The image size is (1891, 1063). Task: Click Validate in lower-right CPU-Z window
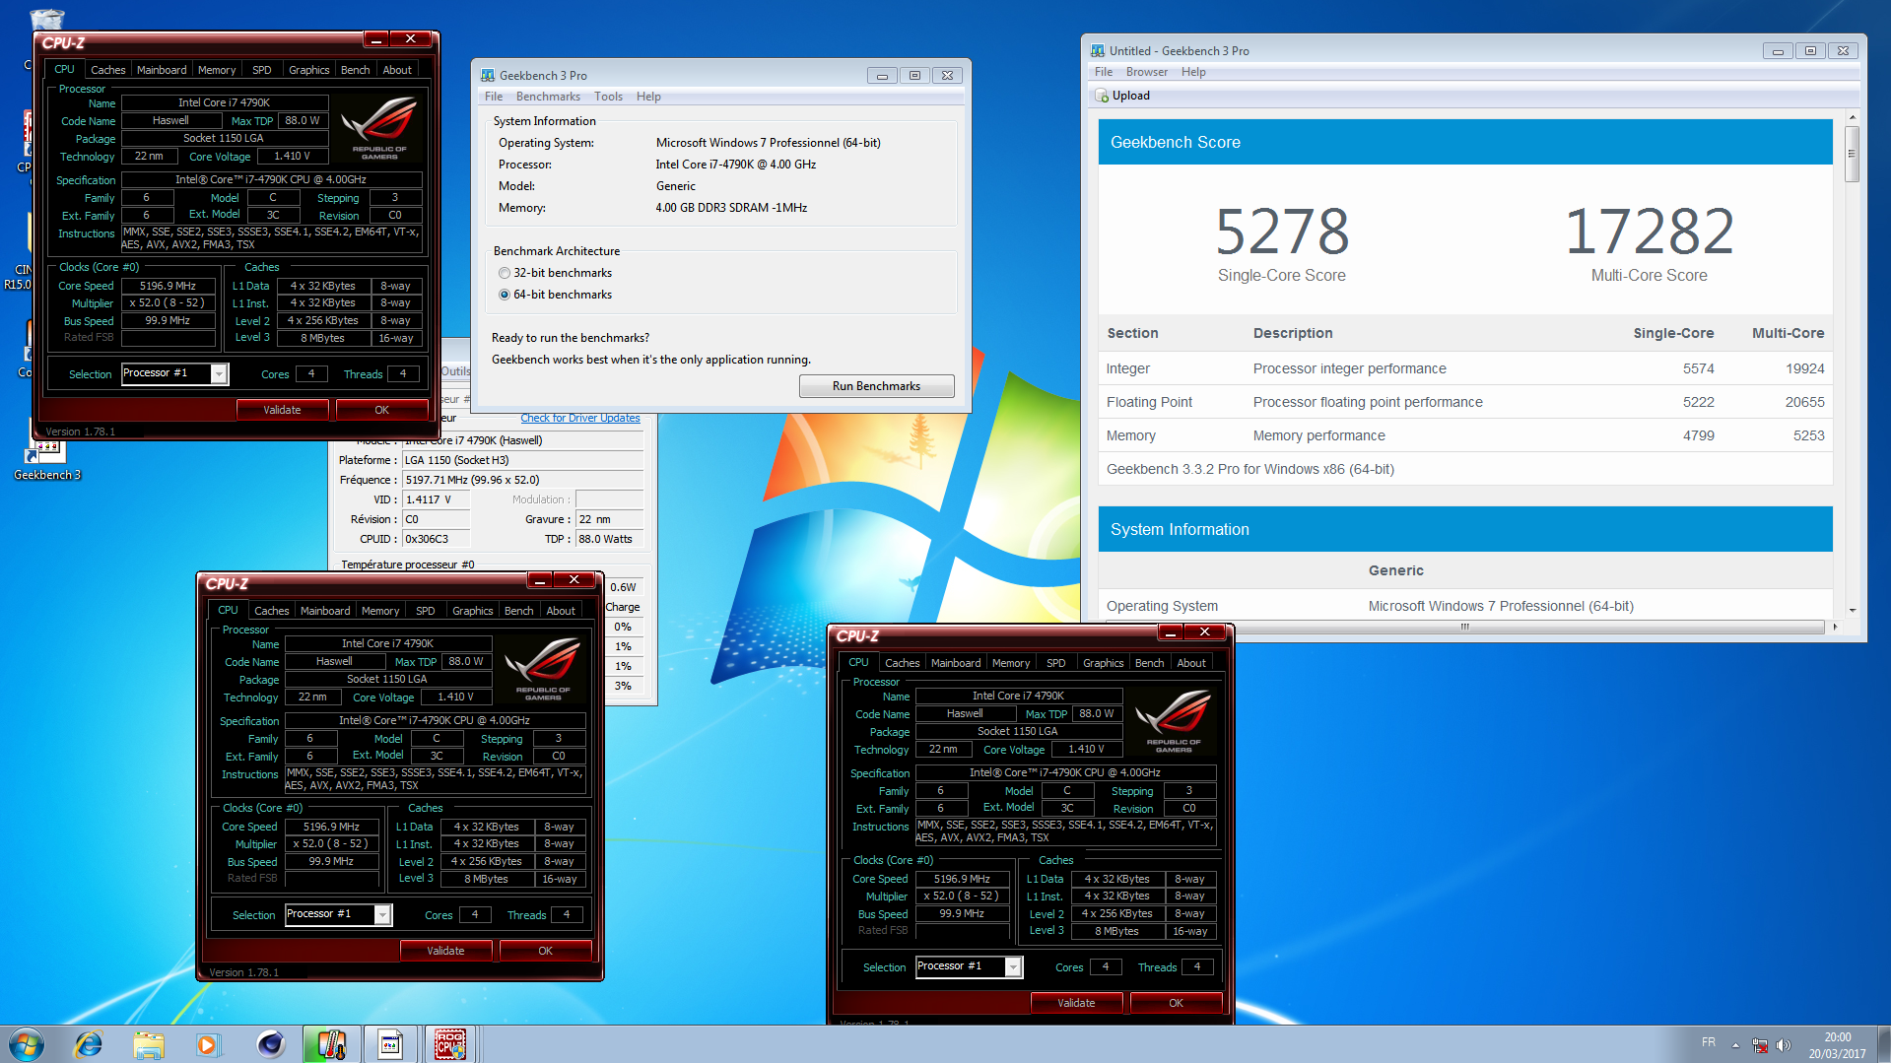coord(1076,1003)
